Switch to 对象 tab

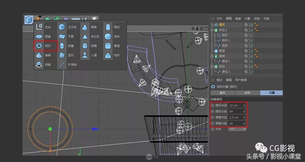click(272, 93)
